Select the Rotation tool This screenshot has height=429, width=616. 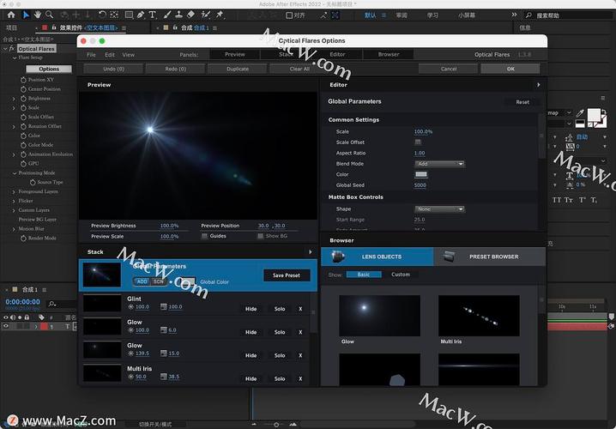coord(102,15)
